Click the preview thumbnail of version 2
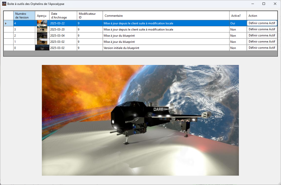 42,35
